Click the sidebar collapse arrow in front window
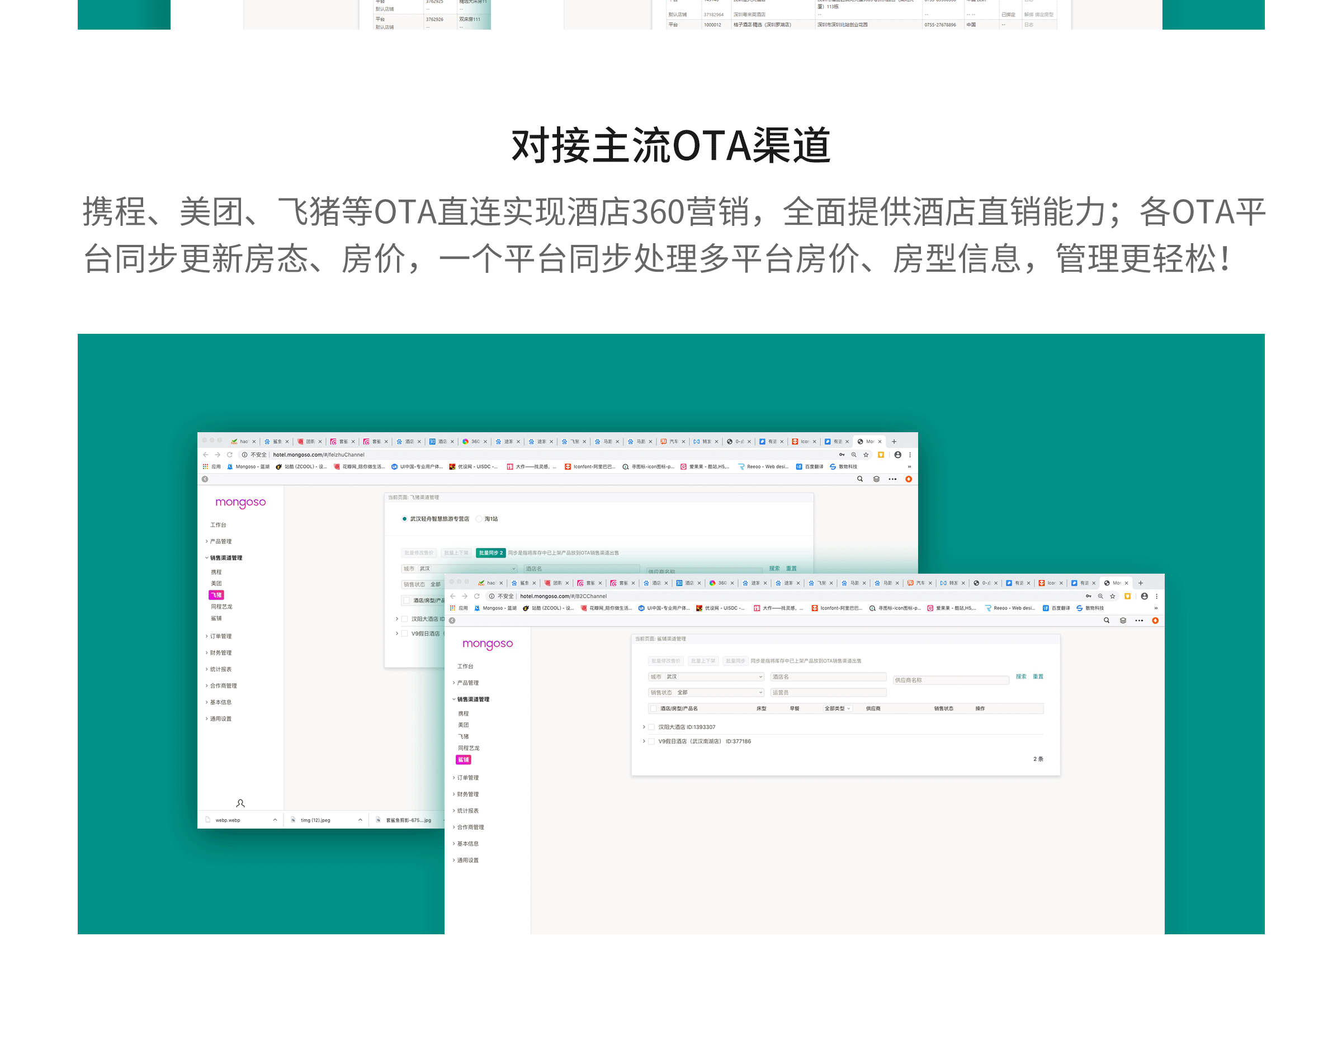The height and width of the screenshot is (1045, 1342). click(452, 621)
